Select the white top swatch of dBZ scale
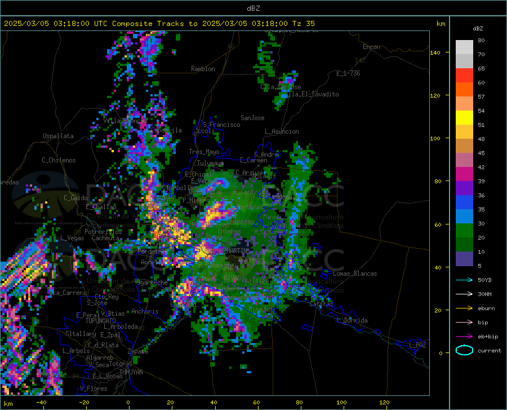Viewport: 507px width, 410px height. coord(464,47)
